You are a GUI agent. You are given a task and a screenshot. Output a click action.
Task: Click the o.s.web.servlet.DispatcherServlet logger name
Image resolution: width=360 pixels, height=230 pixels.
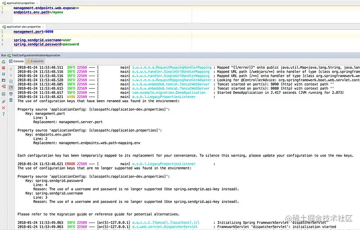click(165, 227)
